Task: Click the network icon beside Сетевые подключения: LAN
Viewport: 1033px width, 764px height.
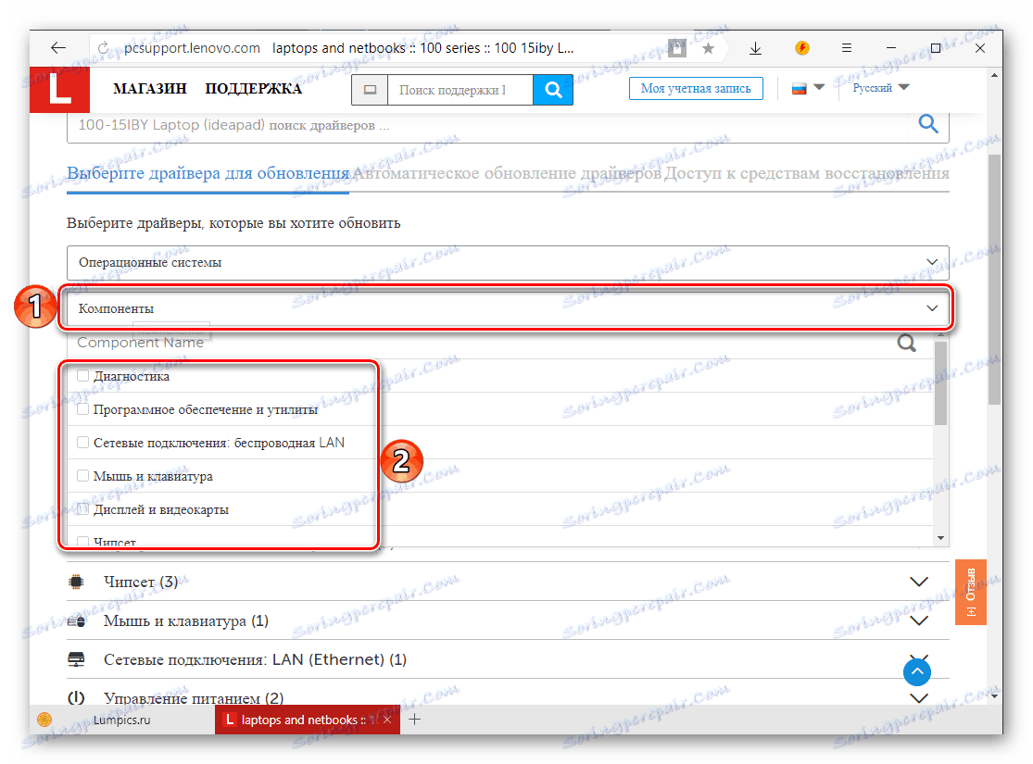Action: [76, 659]
